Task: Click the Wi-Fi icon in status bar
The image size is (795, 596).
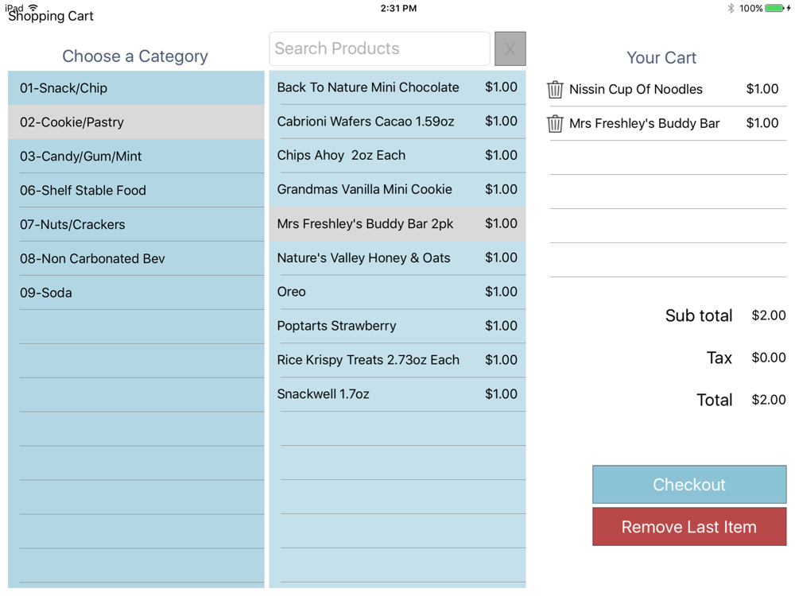Action: (x=33, y=7)
